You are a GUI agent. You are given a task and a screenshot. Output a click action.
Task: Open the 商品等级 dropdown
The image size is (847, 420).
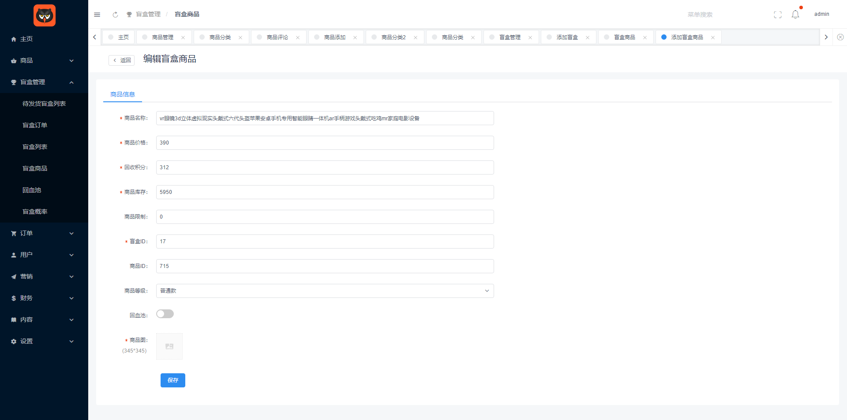325,291
